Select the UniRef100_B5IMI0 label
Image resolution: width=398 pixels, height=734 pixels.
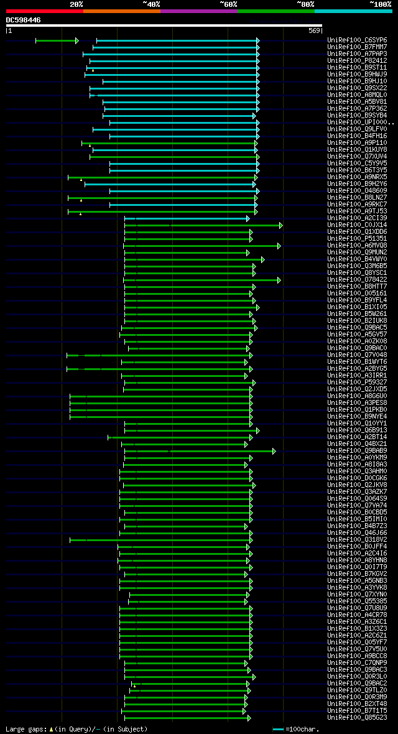coord(357,518)
